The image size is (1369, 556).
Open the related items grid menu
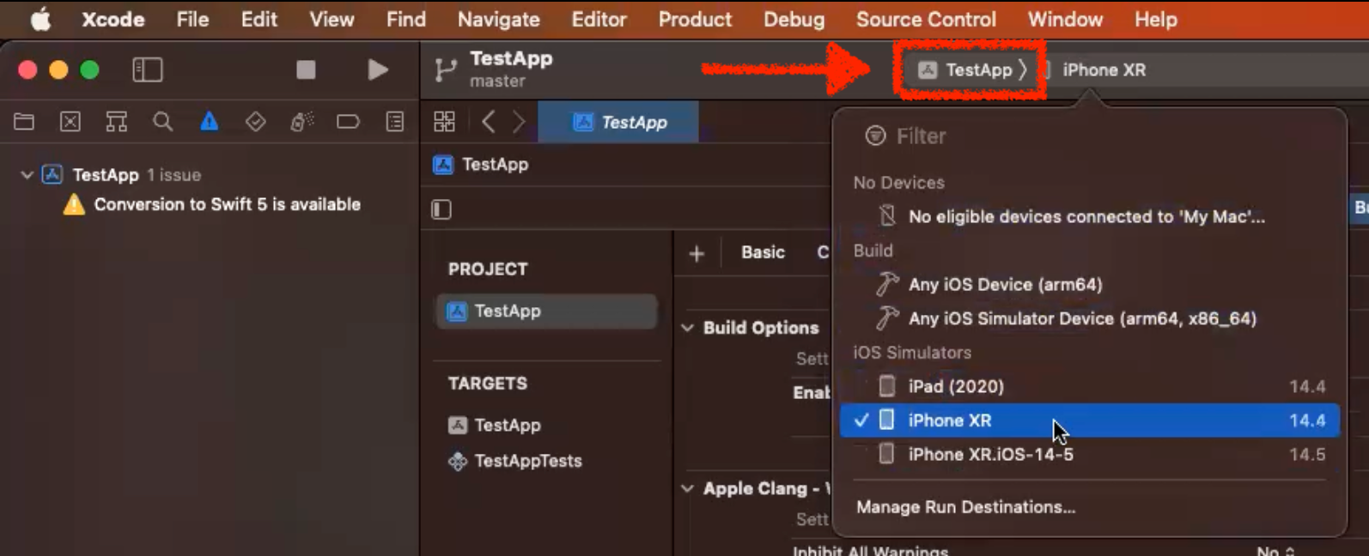444,122
